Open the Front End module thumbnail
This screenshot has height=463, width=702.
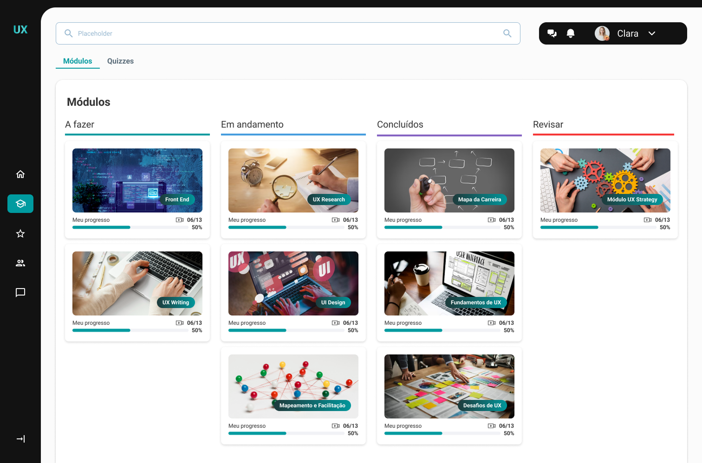137,180
